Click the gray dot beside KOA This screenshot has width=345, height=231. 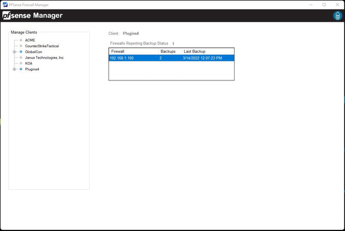[x=21, y=63]
